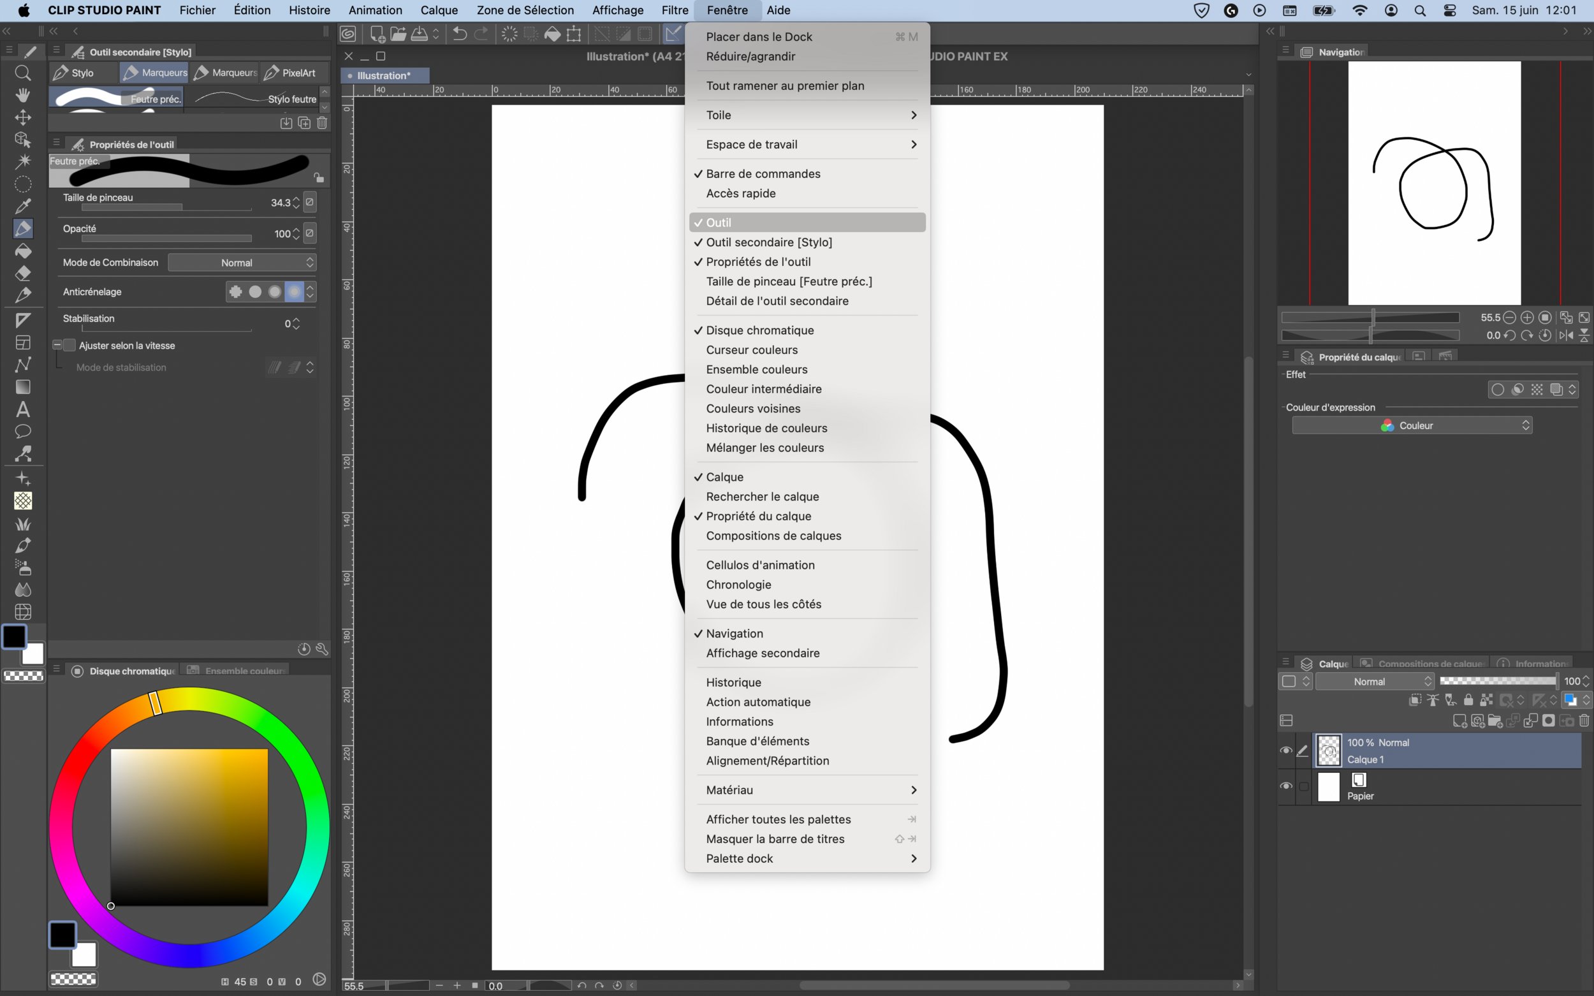This screenshot has width=1594, height=996.
Task: Choose Historique from Fenêtre menu
Action: tap(733, 682)
